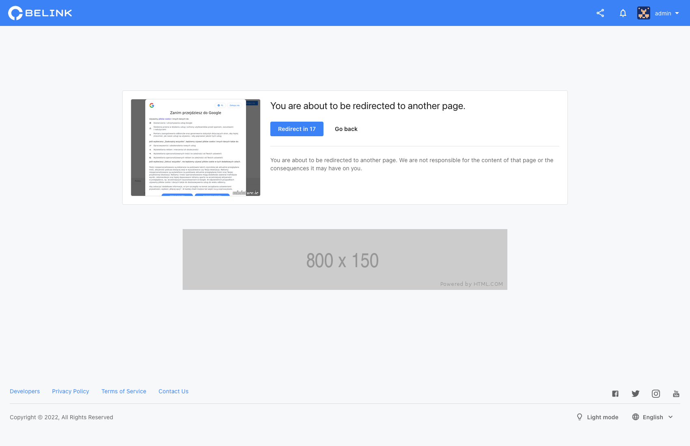Click the Google page preview thumbnail
690x446 pixels.
click(x=196, y=148)
